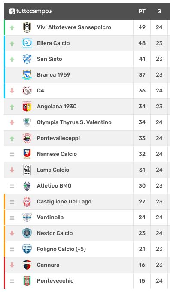
Task: Open the Olympia Thyrus S. Valentino team link
Action: [x=74, y=122]
